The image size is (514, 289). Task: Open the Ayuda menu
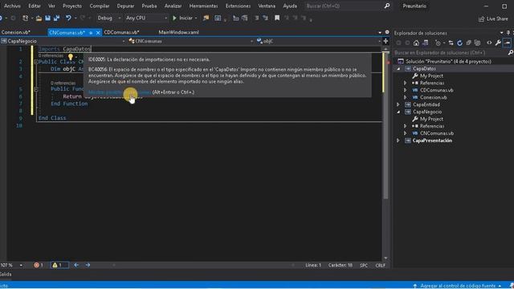[x=290, y=6]
